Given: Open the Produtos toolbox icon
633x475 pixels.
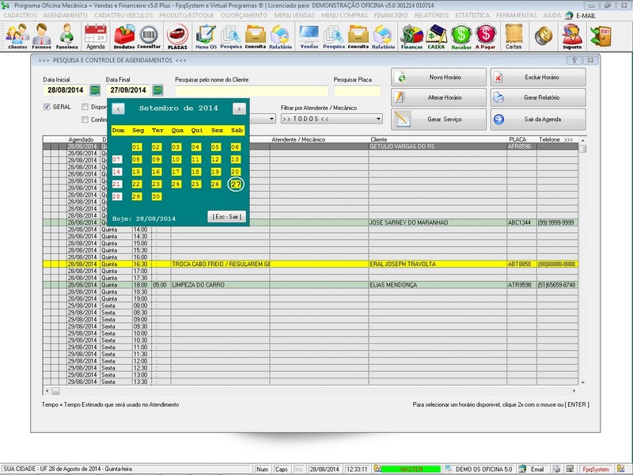Looking at the screenshot, I should [124, 36].
